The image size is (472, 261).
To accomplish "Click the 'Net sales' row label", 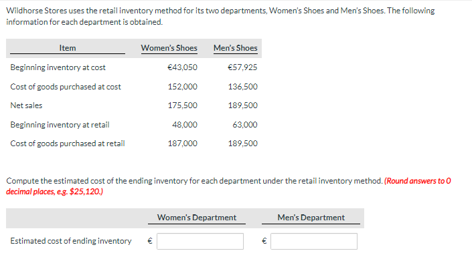I will coord(26,105).
